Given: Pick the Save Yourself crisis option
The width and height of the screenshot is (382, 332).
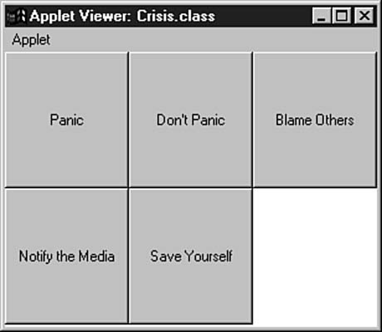Looking at the screenshot, I should [191, 256].
